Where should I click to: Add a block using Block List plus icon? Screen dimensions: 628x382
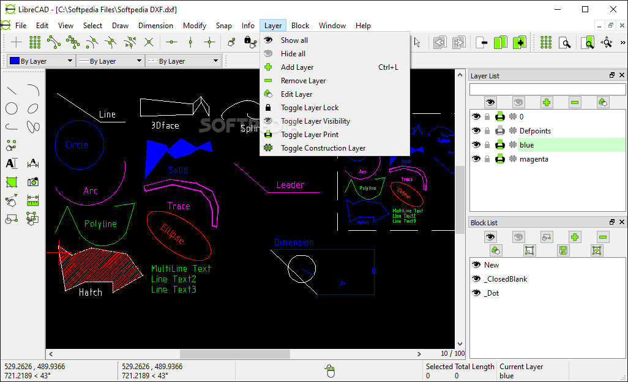pos(575,237)
